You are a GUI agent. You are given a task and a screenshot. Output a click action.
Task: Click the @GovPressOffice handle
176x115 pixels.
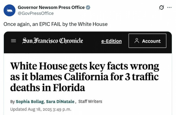tap(35, 13)
